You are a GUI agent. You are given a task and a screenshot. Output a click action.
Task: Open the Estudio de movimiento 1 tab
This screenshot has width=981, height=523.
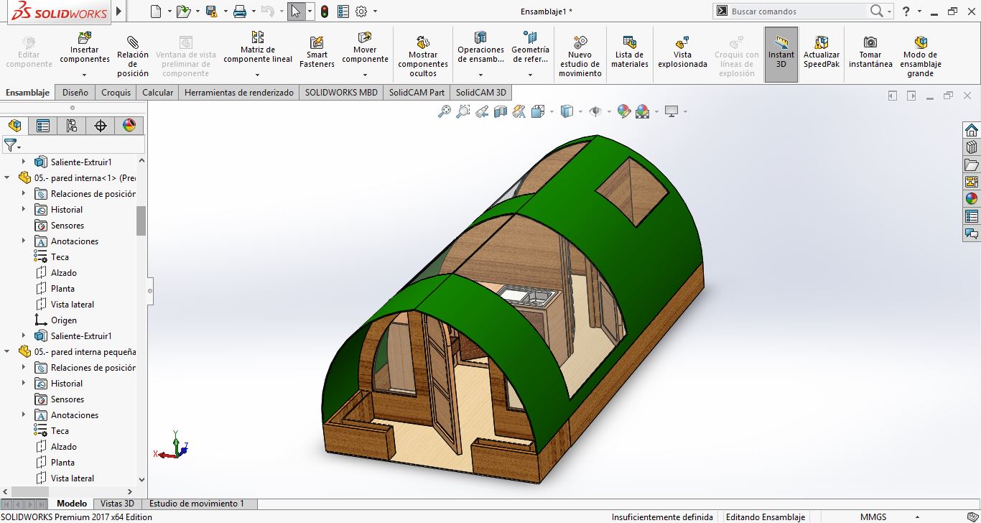(197, 504)
